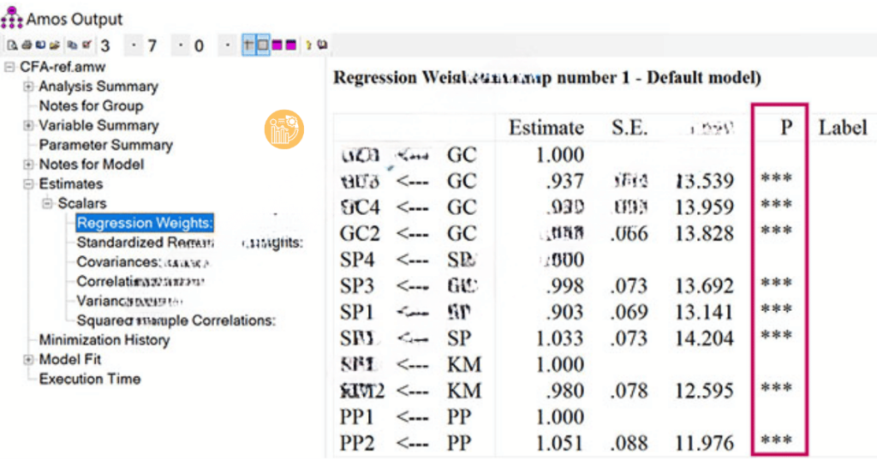Pick the second magenta heading color swatch
This screenshot has height=461, width=877.
point(291,45)
